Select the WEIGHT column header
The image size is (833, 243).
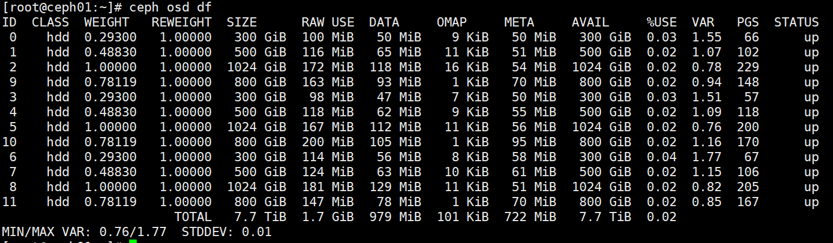point(107,22)
